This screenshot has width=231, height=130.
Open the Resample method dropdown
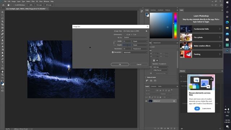click(135, 52)
